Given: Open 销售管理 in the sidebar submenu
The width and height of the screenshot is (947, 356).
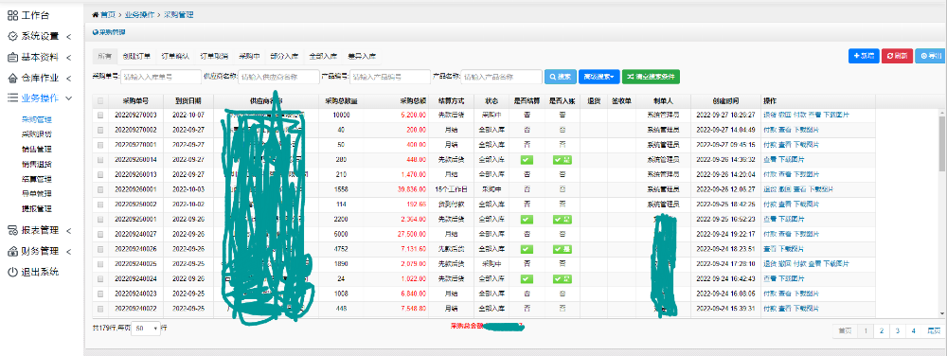Looking at the screenshot, I should pyautogui.click(x=36, y=149).
